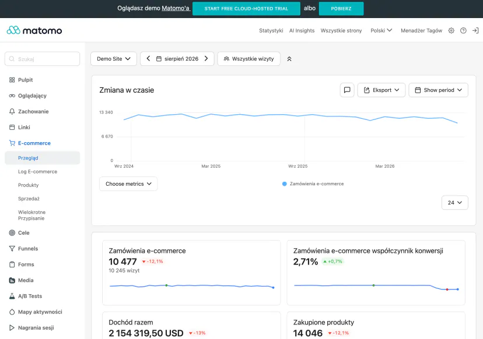Select Wielokrotne Przypisanie in the sidebar
This screenshot has width=483, height=339.
coord(32,216)
